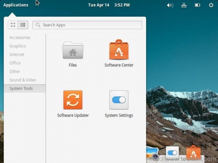Switch to grid view of apps
The width and height of the screenshot is (218, 163).
pyautogui.click(x=13, y=25)
